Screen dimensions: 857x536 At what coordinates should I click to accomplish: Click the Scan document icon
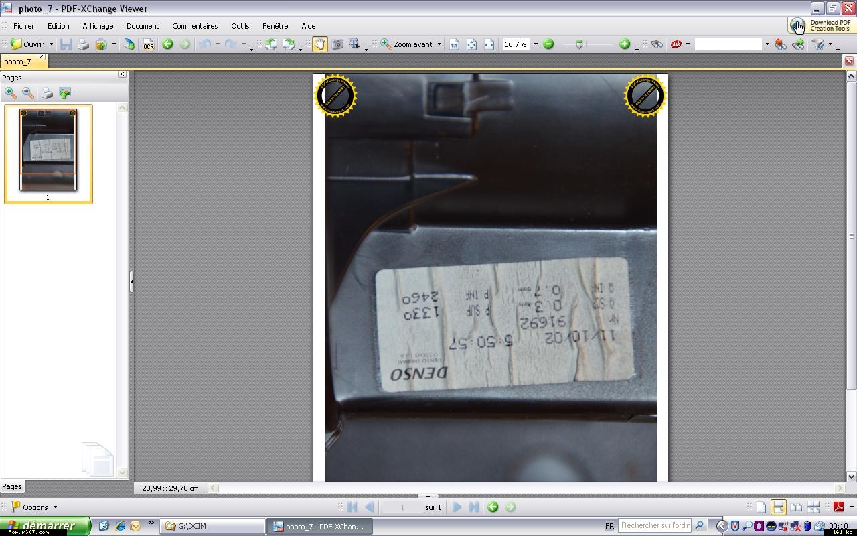pyautogui.click(x=129, y=44)
